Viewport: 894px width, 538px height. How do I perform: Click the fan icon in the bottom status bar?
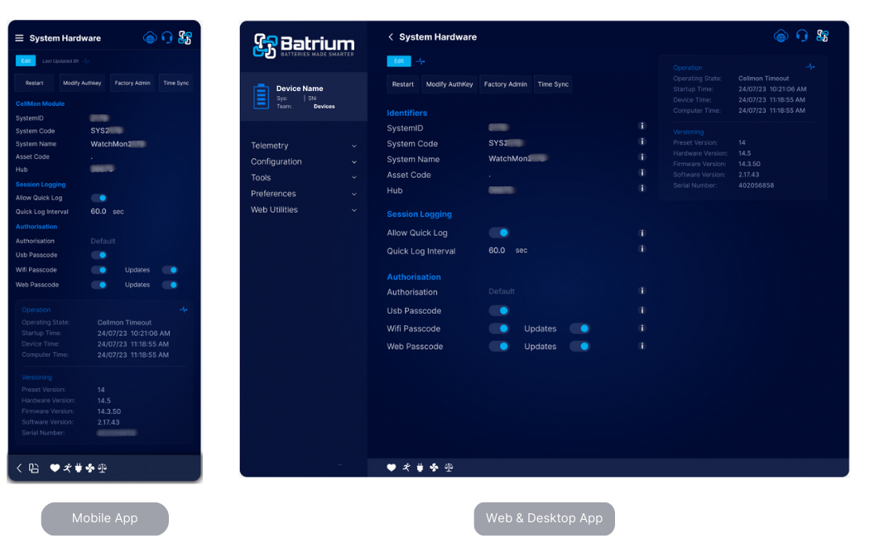pyautogui.click(x=433, y=468)
